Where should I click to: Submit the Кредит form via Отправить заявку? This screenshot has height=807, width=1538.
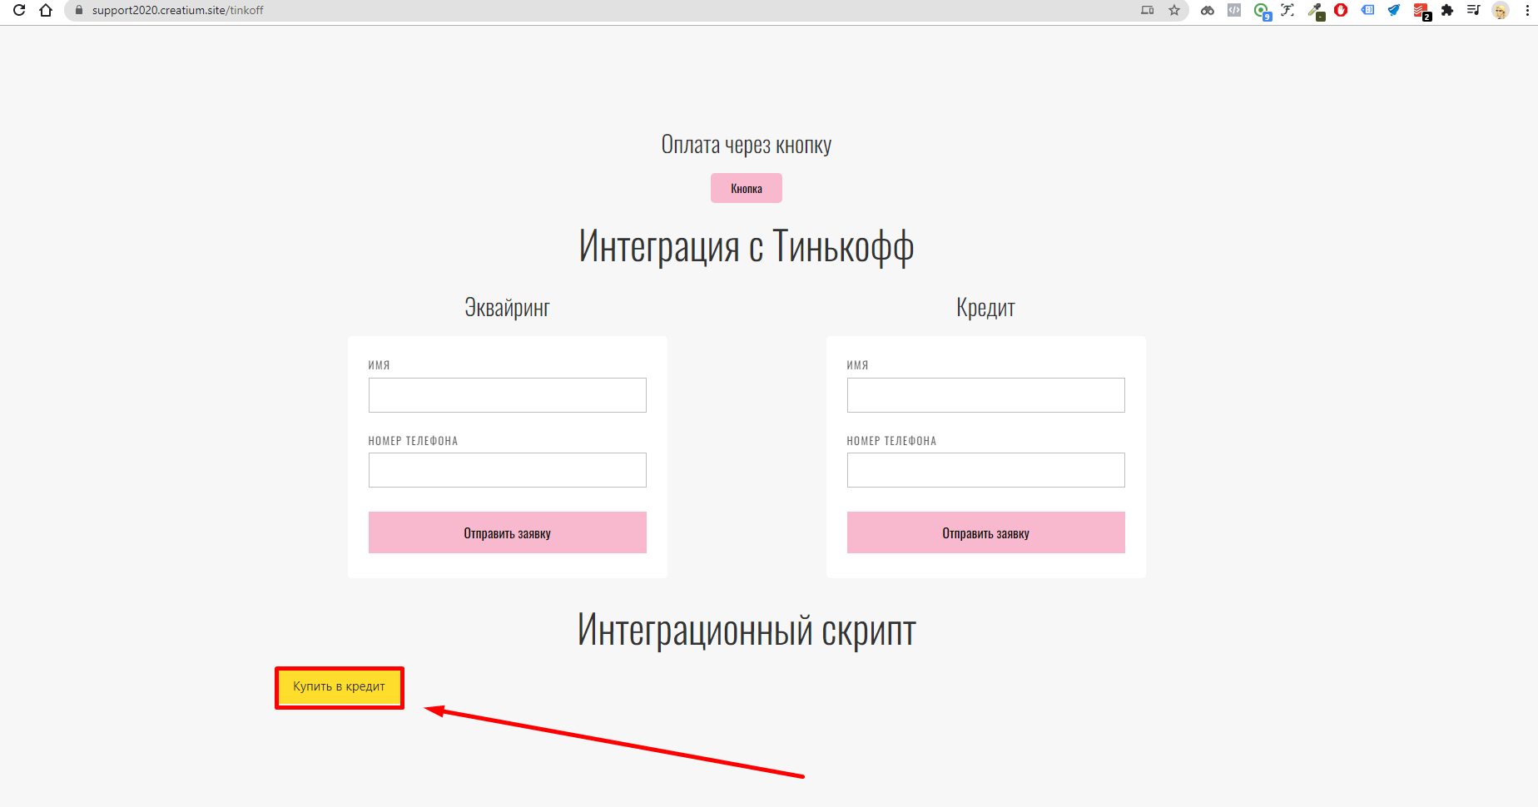[986, 532]
